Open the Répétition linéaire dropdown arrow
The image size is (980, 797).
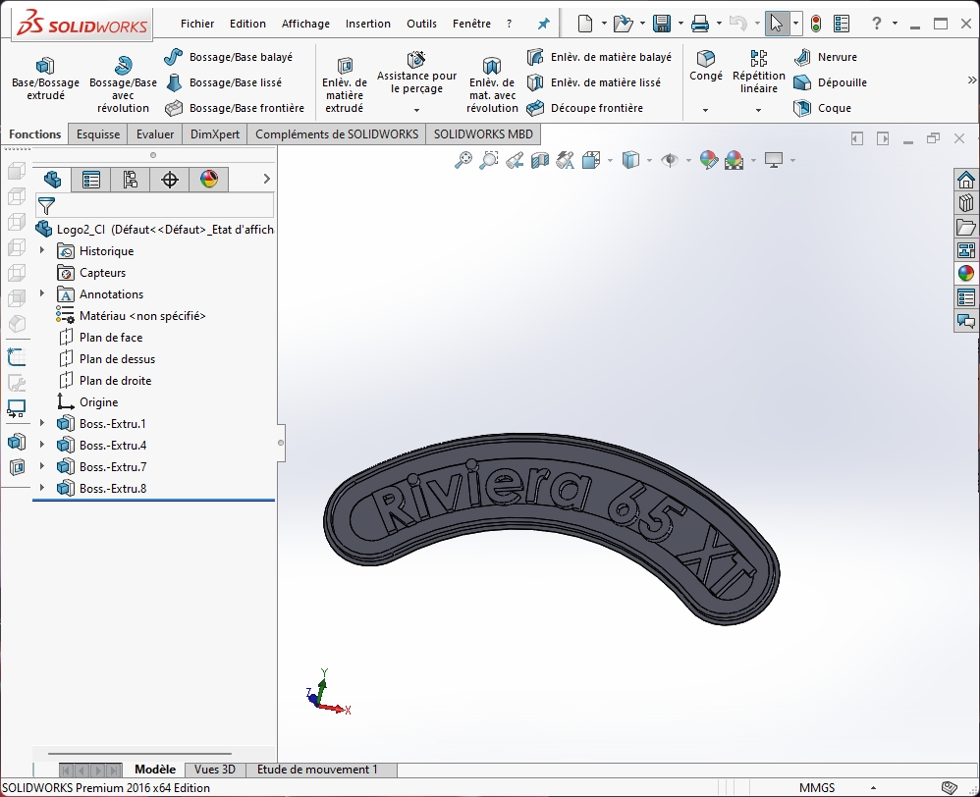click(x=758, y=110)
